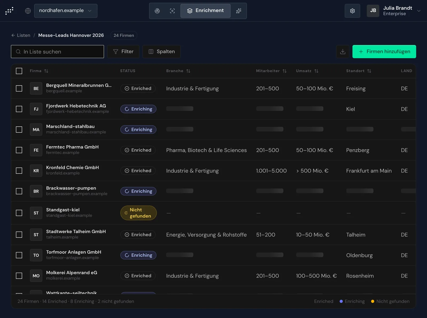Viewport: 427px width, 318px height.
Task: Click purple Enriching legend dot
Action: [x=341, y=301]
